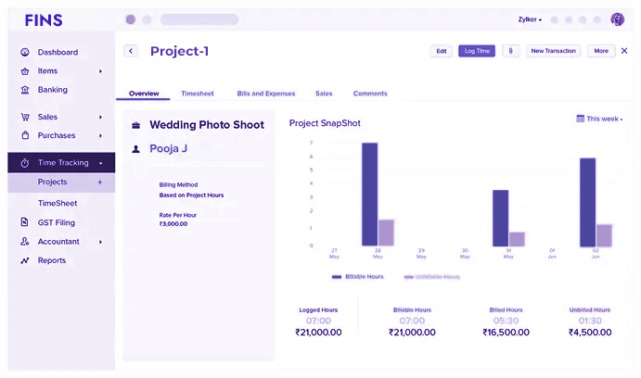Open Banking via its bank icon
This screenshot has width=641, height=378.
pyautogui.click(x=25, y=90)
